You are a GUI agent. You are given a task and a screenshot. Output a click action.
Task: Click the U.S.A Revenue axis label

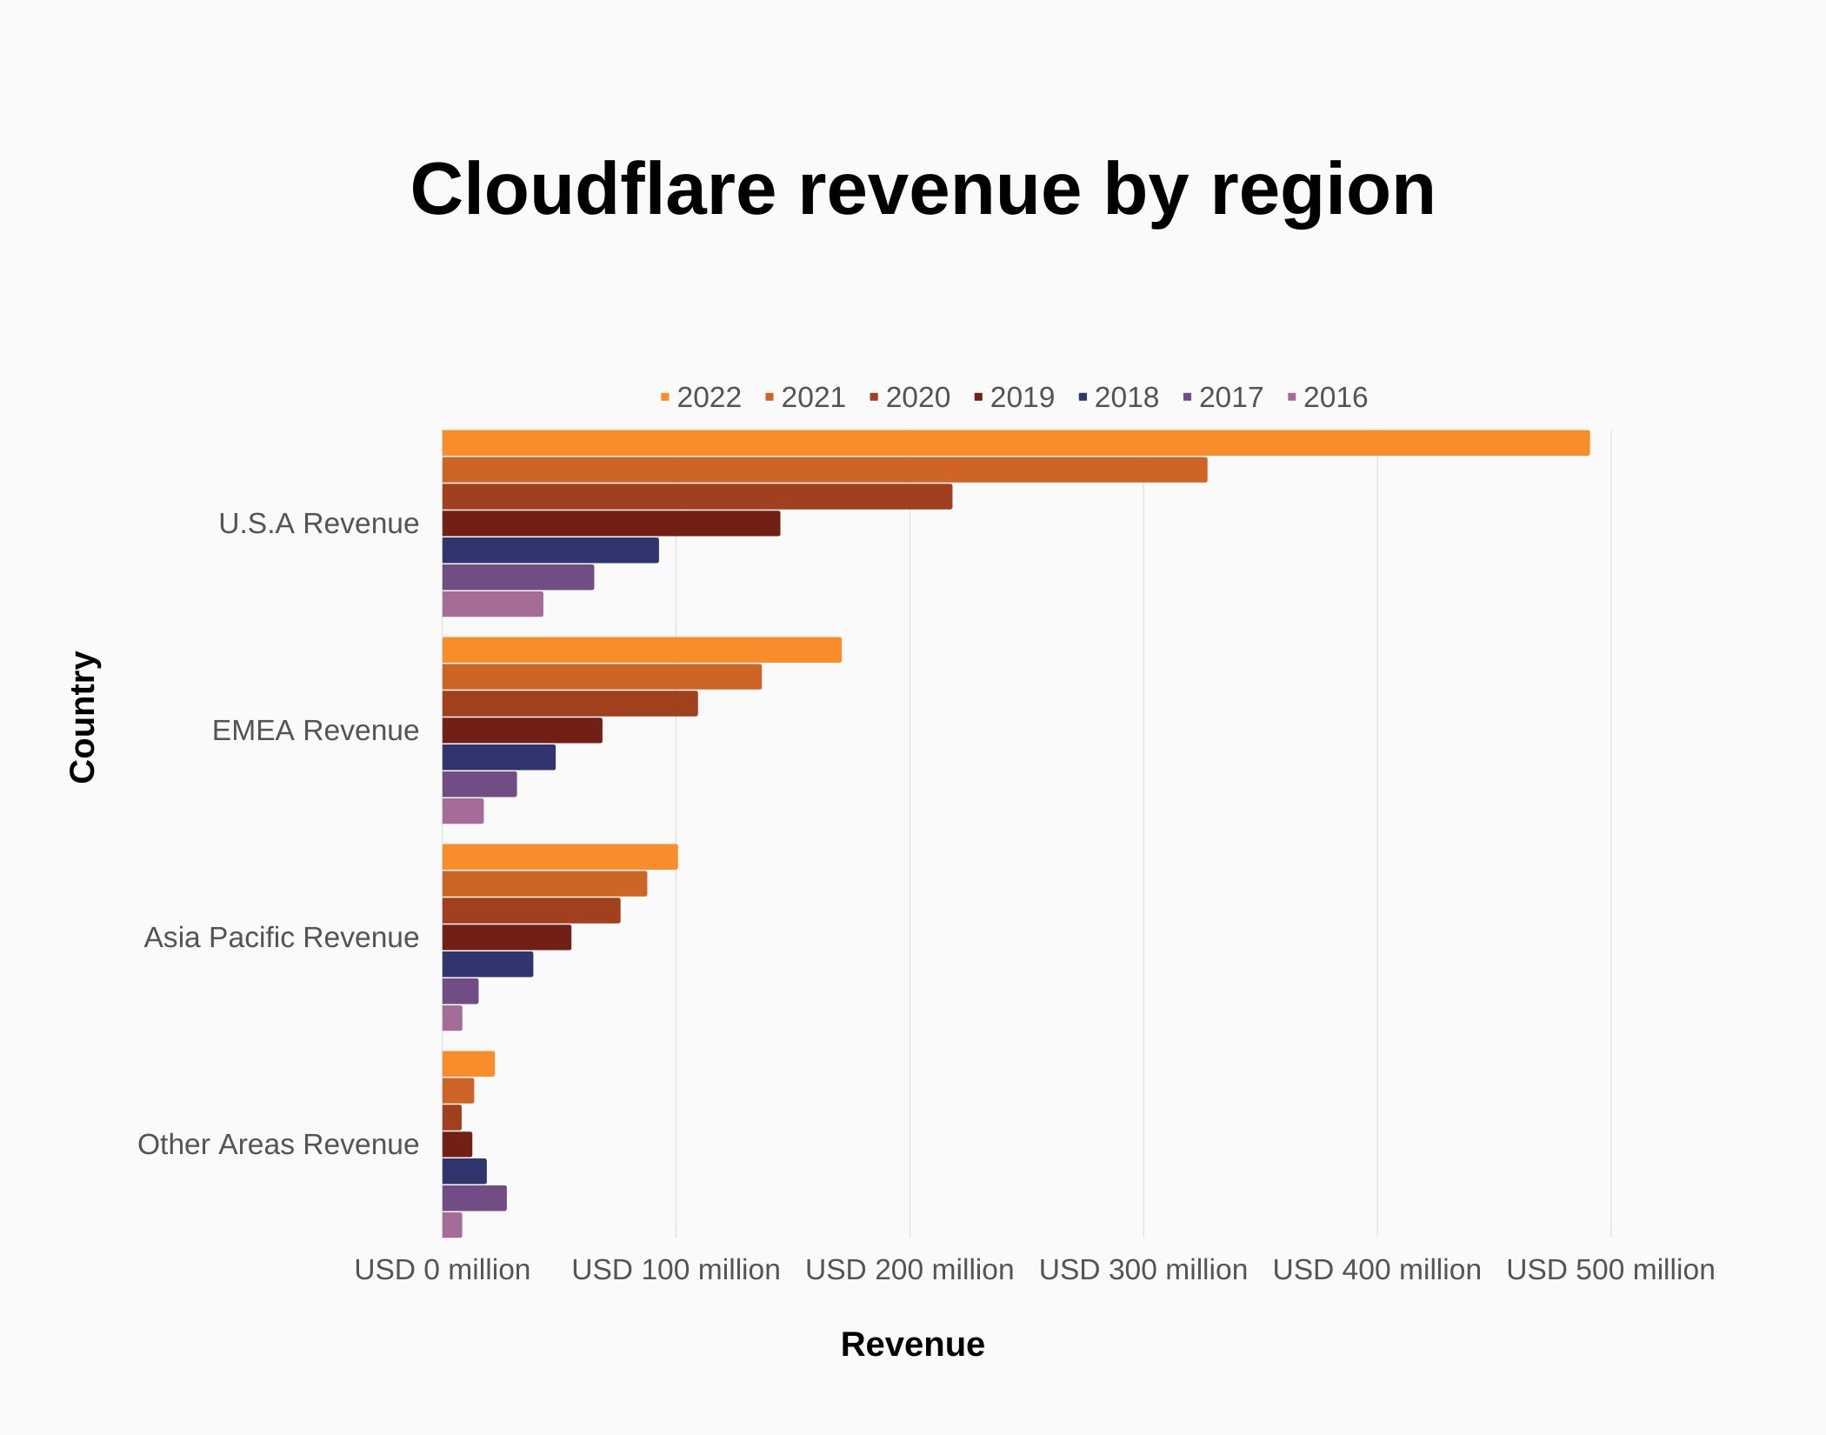coord(318,524)
